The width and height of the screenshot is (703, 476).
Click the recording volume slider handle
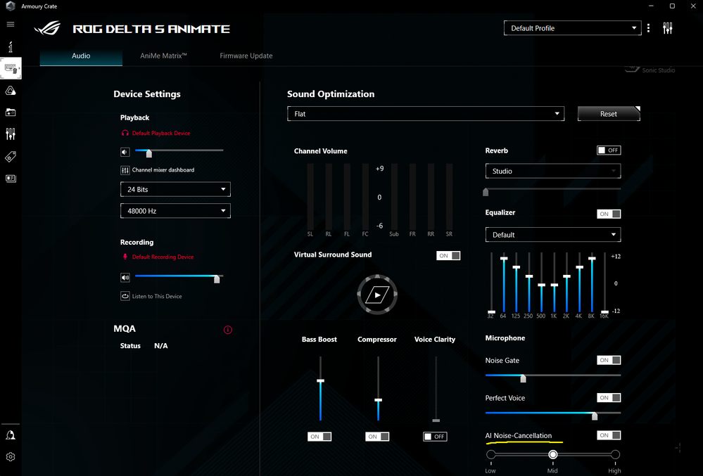coord(217,279)
